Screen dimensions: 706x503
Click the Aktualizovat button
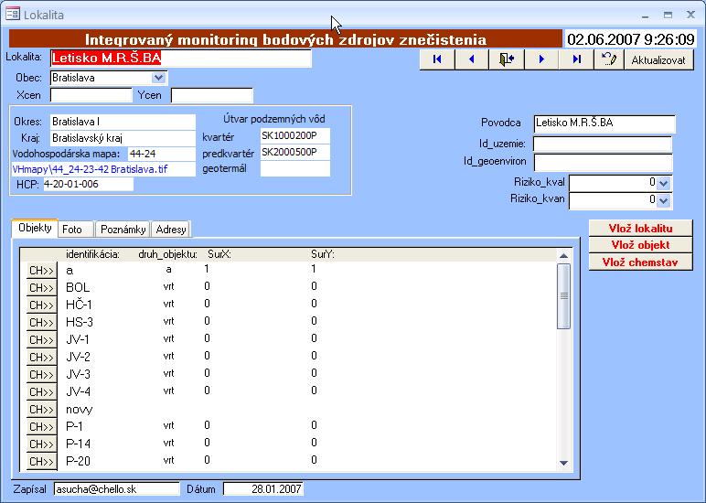click(658, 59)
